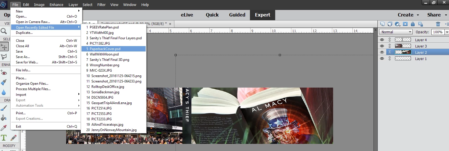
Task: Click the Opacity 100% value field
Action: (438, 32)
